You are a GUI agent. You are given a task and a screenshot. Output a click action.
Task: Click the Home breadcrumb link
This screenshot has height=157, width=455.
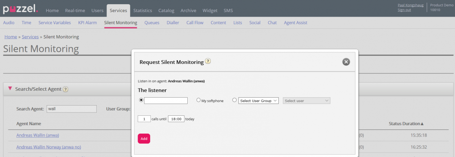pyautogui.click(x=11, y=37)
